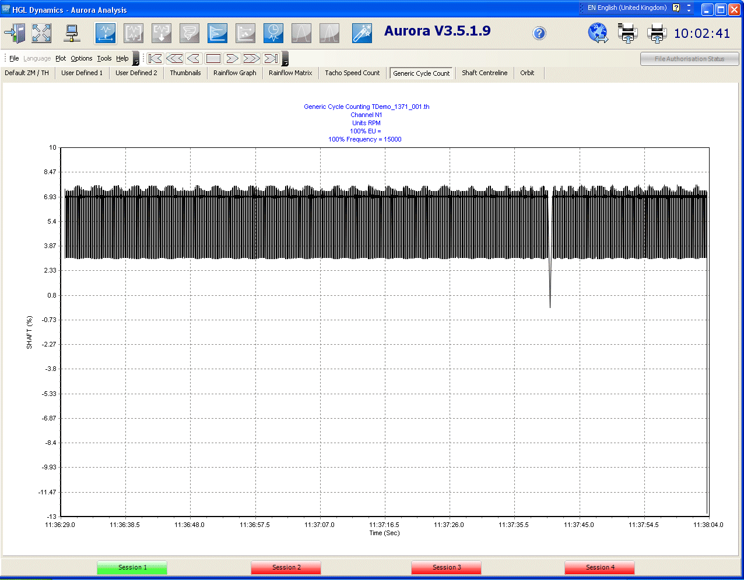The width and height of the screenshot is (744, 580).
Task: Open the language bar options arrow
Action: coord(689,8)
